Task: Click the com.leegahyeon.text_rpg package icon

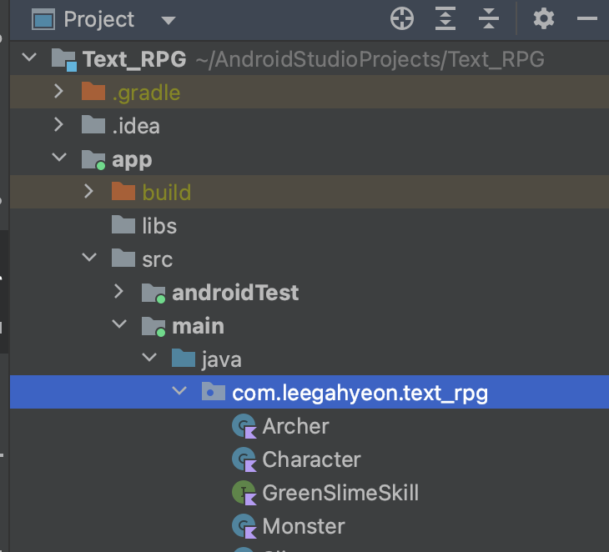Action: point(214,392)
